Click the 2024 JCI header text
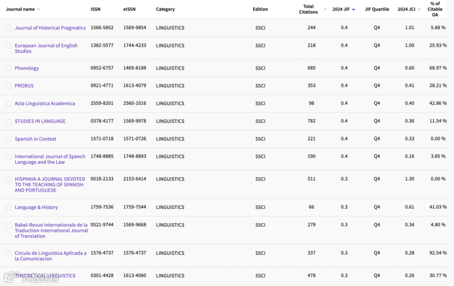454x286 pixels. 406,9
